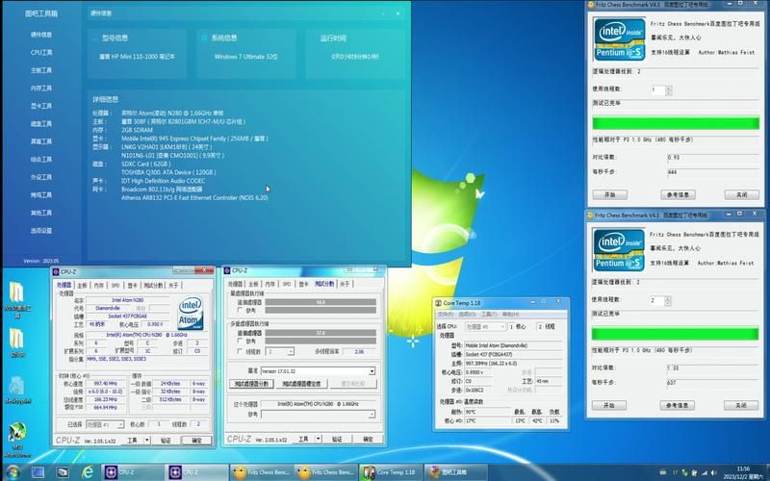Adjust thread stepper in upper Fritz window
Viewport: 770px width, 481px height.
tap(668, 89)
